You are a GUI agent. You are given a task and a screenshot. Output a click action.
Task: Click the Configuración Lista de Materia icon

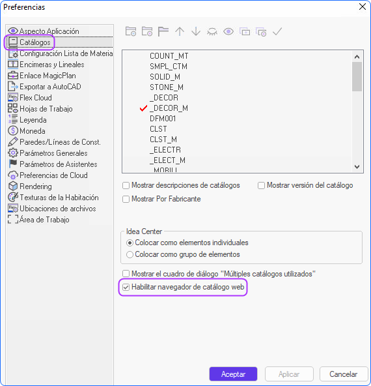tap(13, 53)
